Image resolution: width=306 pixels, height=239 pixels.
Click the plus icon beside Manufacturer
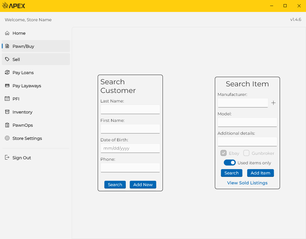pyautogui.click(x=273, y=103)
